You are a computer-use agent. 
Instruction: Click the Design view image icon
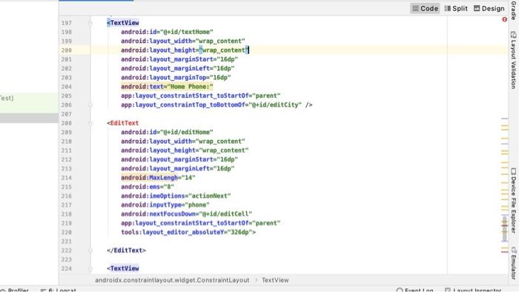[477, 8]
